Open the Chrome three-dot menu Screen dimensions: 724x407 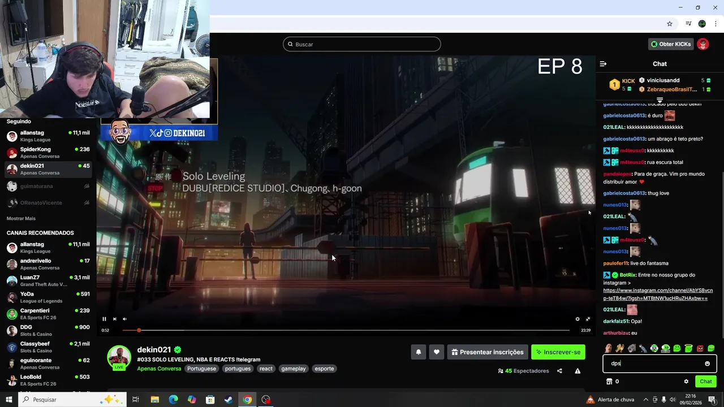point(714,24)
